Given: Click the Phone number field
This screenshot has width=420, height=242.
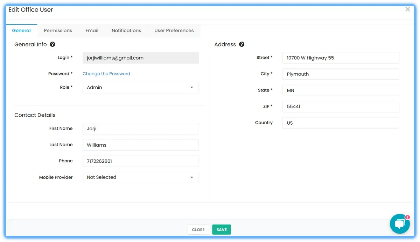Looking at the screenshot, I should 141,161.
